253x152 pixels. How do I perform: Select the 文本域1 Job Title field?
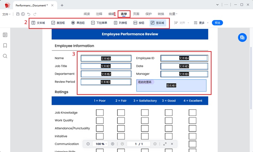[106, 66]
